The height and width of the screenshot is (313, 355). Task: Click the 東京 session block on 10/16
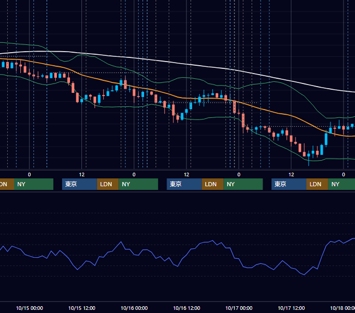tap(184, 184)
